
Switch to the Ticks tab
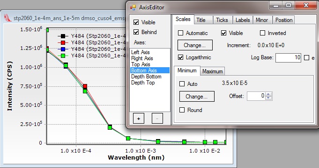222,20
